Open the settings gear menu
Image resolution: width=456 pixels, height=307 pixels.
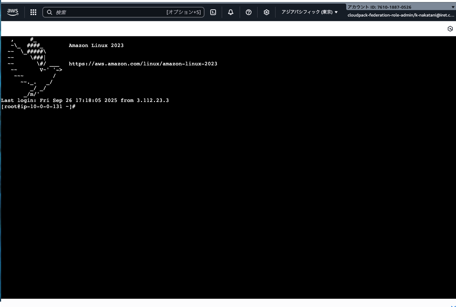(x=266, y=12)
